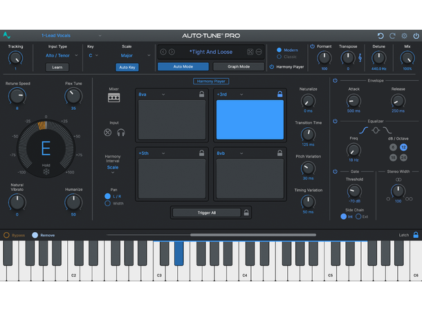Click the Humanize knob
Screen dimensions: 422x311
[73, 202]
